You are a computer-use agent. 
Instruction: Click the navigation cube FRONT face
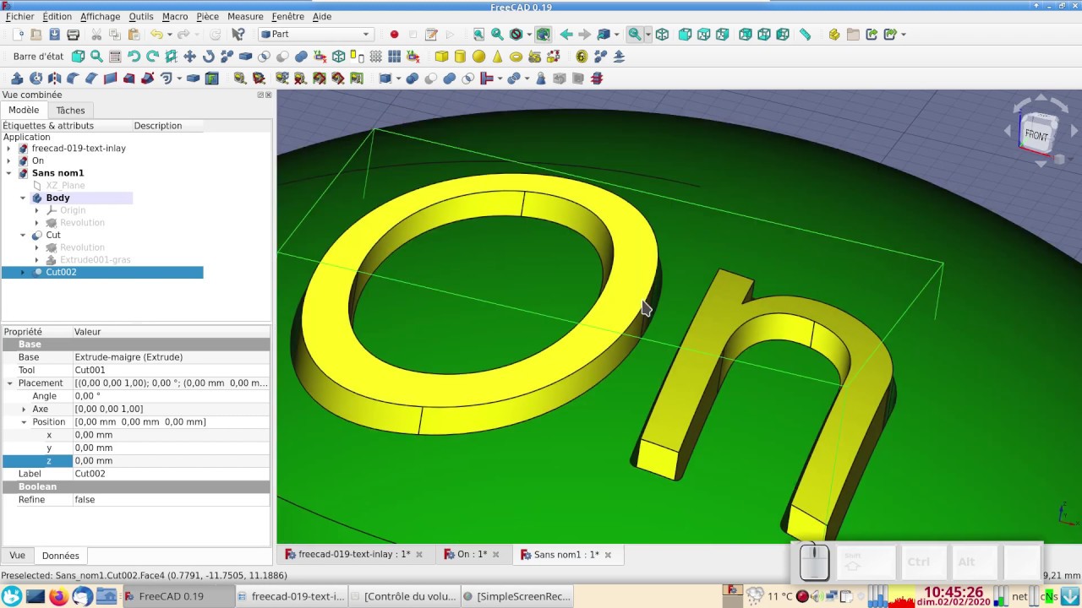1036,134
